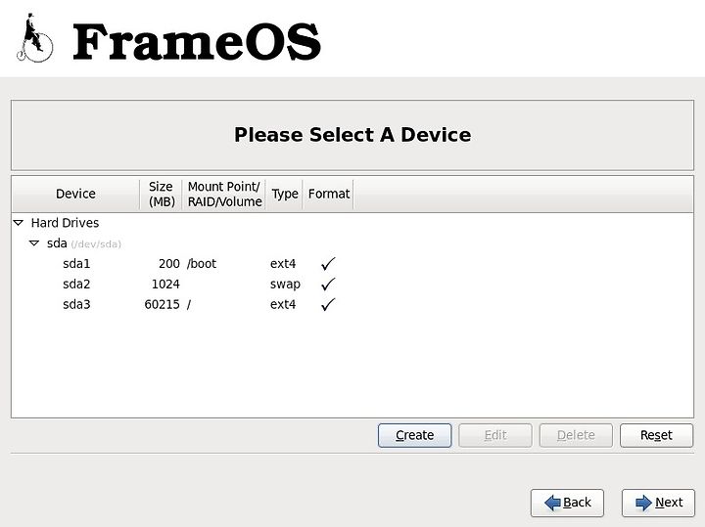Click the Type column header
Viewport: 705px width, 527px height.
click(x=285, y=194)
